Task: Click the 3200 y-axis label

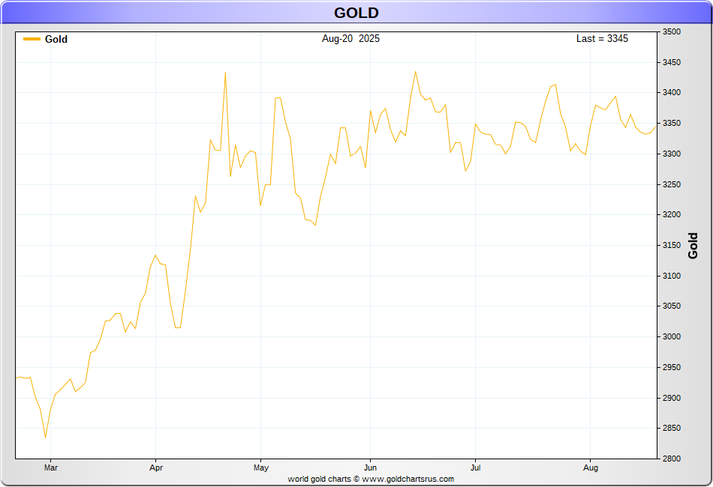Action: 672,215
